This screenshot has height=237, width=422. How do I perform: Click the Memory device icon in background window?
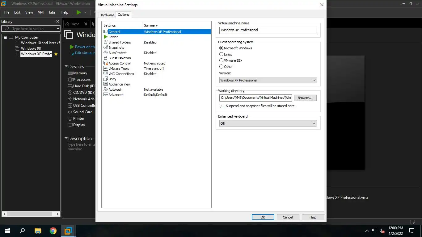70,73
